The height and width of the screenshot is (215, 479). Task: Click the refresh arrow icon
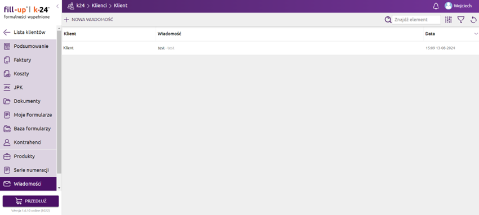point(473,20)
